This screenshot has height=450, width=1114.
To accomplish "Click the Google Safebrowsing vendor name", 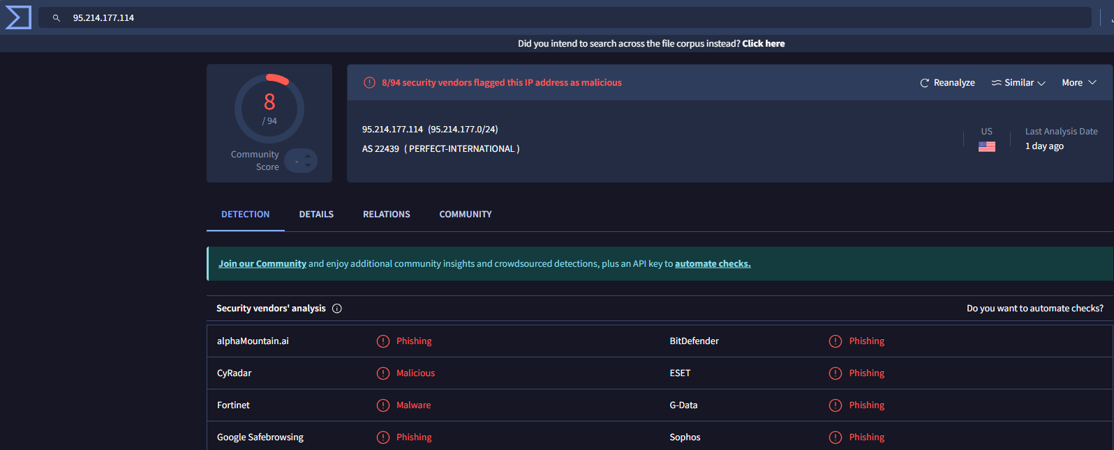I will click(x=260, y=437).
